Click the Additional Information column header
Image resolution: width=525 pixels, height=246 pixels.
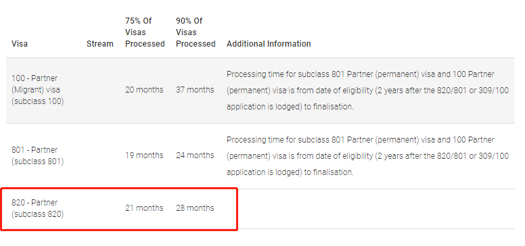[269, 44]
